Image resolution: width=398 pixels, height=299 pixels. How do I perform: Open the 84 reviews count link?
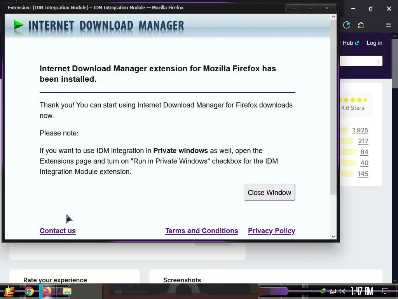coord(364,152)
